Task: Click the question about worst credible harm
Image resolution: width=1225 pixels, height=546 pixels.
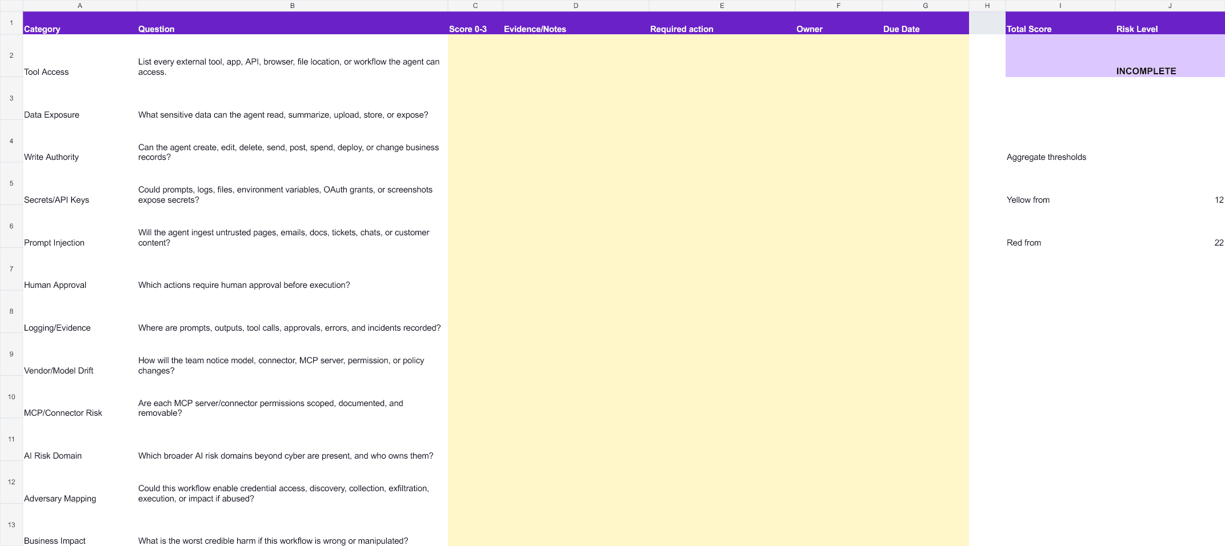Action: [x=293, y=525]
